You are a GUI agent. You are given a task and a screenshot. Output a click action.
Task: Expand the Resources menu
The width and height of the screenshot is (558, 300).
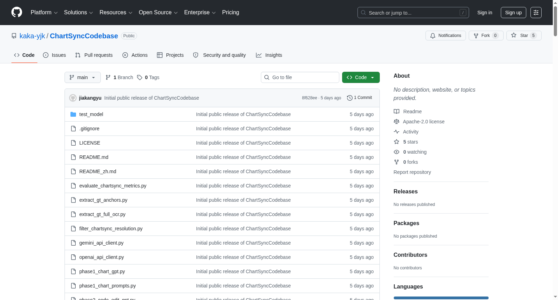(x=116, y=13)
